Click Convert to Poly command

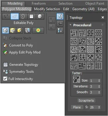tap(18, 45)
